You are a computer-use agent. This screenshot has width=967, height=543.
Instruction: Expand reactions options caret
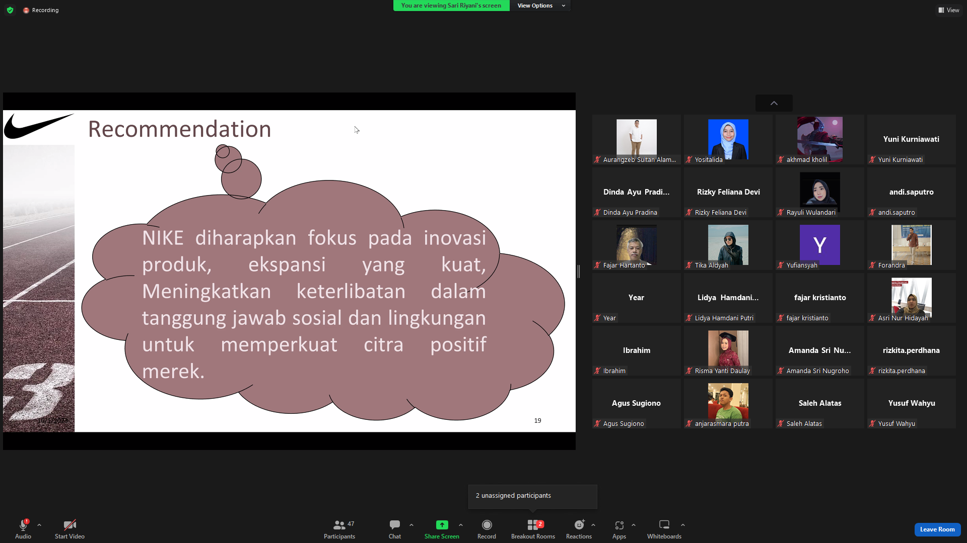593,525
